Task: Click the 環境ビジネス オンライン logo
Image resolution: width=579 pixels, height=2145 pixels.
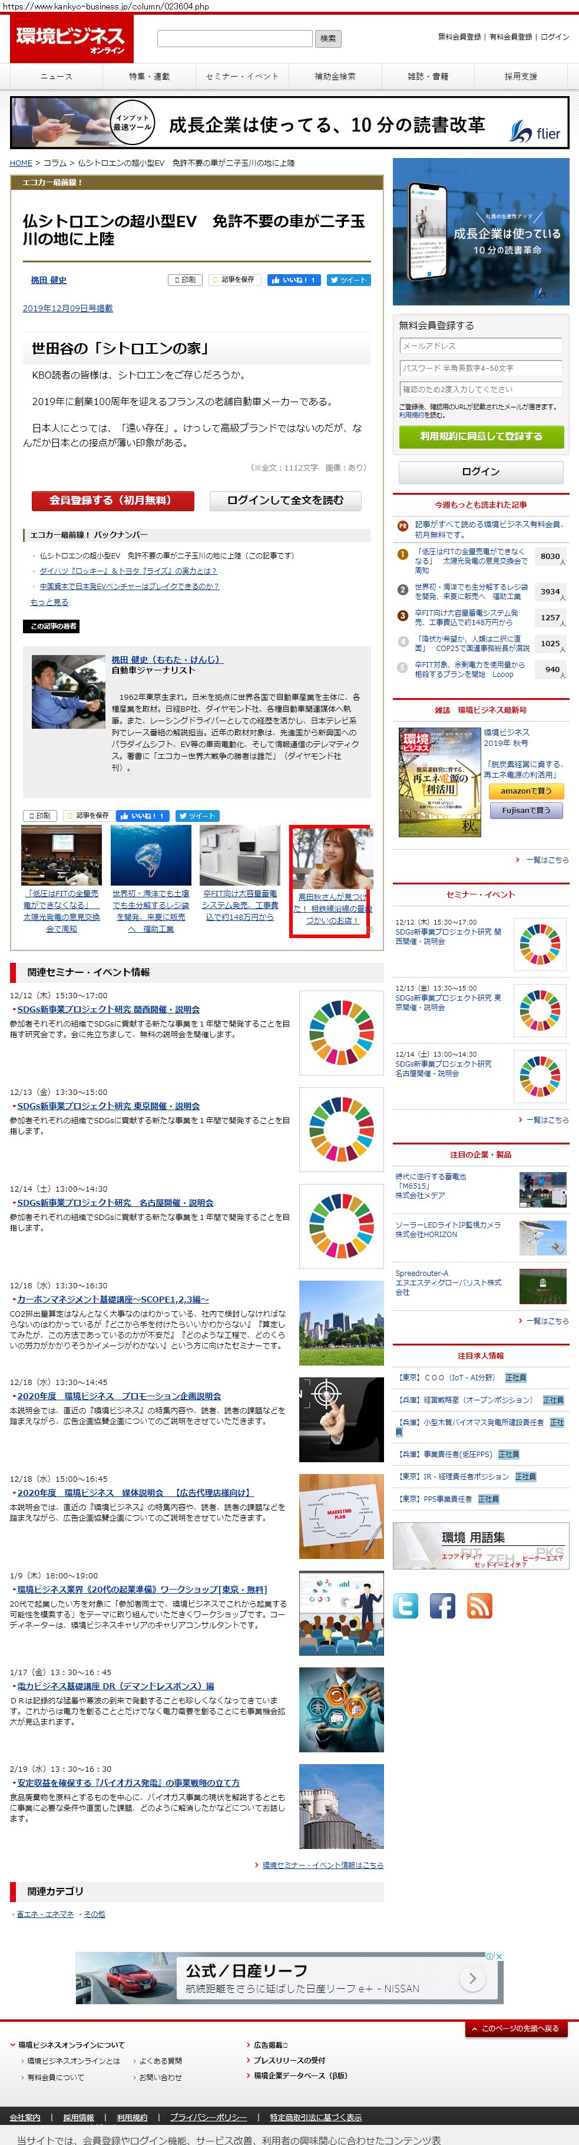Action: click(x=71, y=39)
